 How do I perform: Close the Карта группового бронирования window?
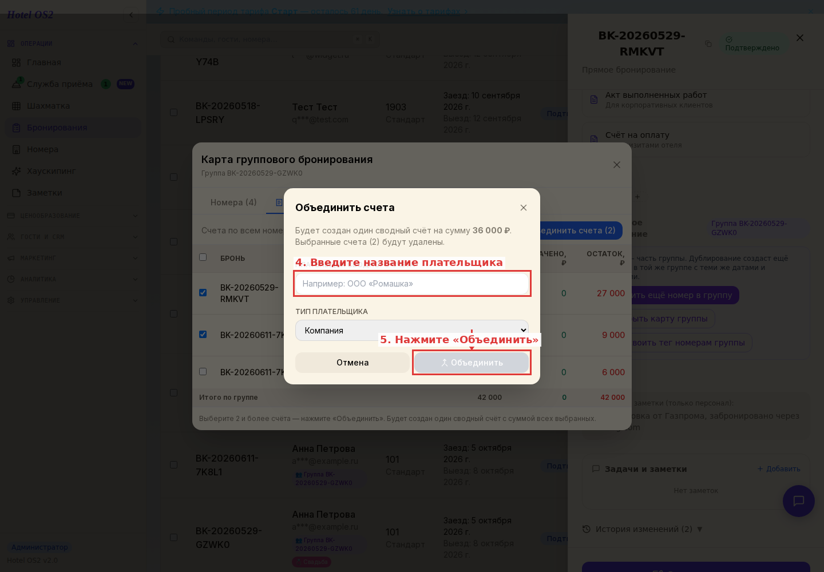point(616,165)
